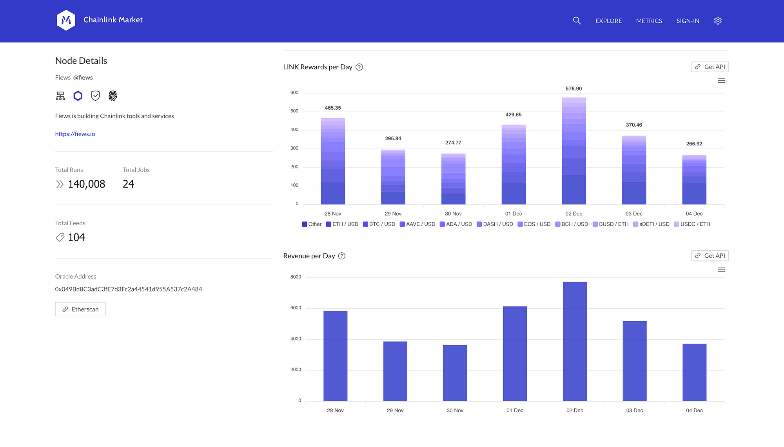The width and height of the screenshot is (784, 447).
Task: Click the fingerprint identity badge
Action: pyautogui.click(x=113, y=96)
